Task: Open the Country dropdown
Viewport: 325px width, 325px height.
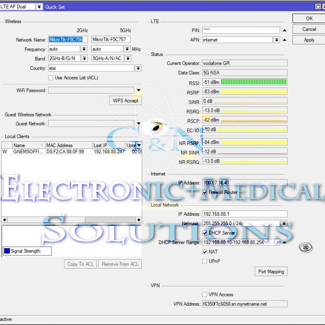Action: [x=138, y=68]
